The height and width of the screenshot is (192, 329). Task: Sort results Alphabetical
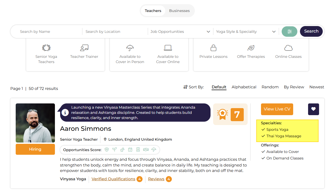pyautogui.click(x=244, y=87)
